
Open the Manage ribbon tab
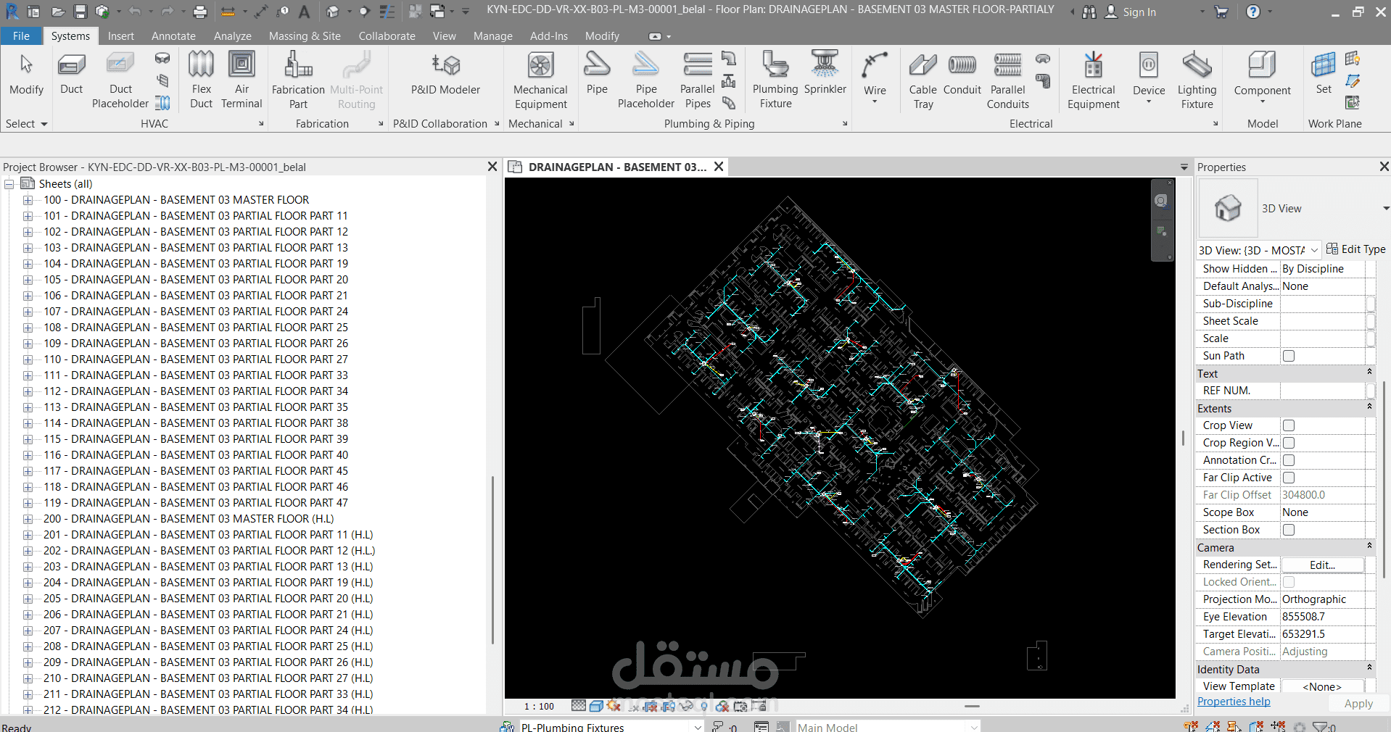(492, 36)
